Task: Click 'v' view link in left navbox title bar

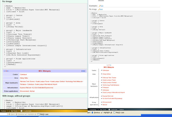Action: [x=5, y=71]
